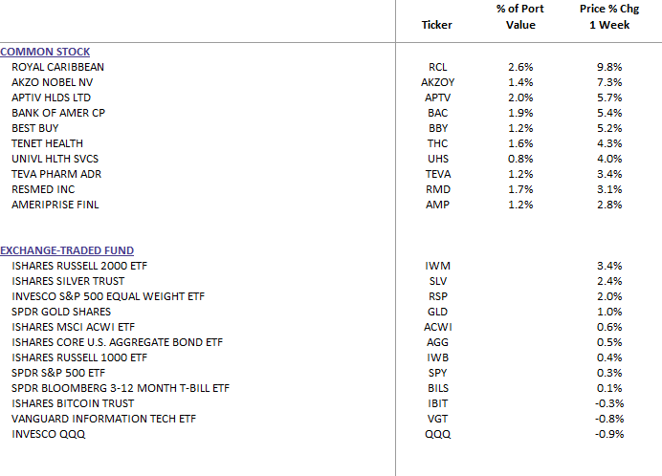662x476 pixels.
Task: Click the AMERIPRISE FINL name cell
Action: (55, 205)
